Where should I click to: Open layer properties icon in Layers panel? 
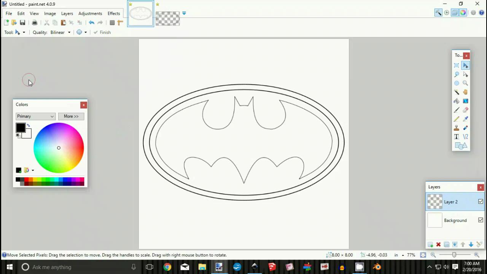(x=479, y=245)
